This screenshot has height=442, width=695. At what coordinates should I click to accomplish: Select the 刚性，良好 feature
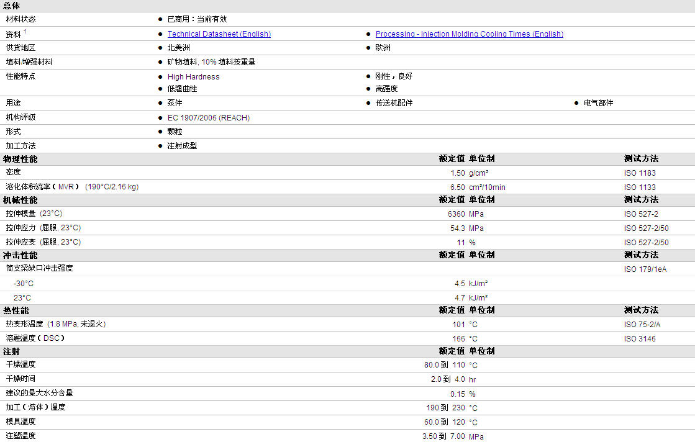tap(394, 76)
